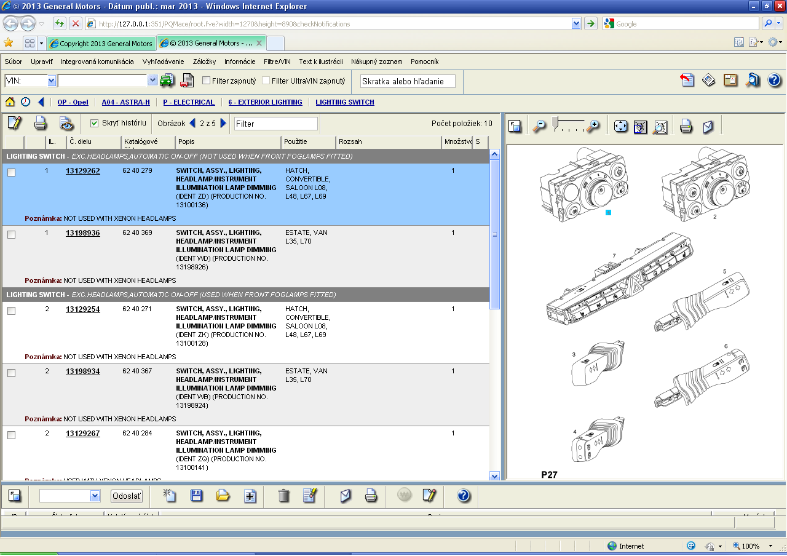
Task: Expand the VIN type dropdown
Action: (x=52, y=81)
